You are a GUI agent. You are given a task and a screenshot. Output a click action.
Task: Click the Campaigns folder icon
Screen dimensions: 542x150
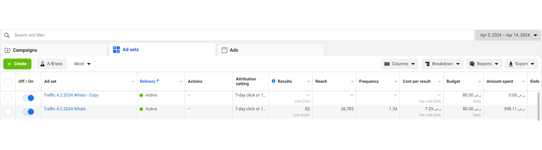point(8,50)
